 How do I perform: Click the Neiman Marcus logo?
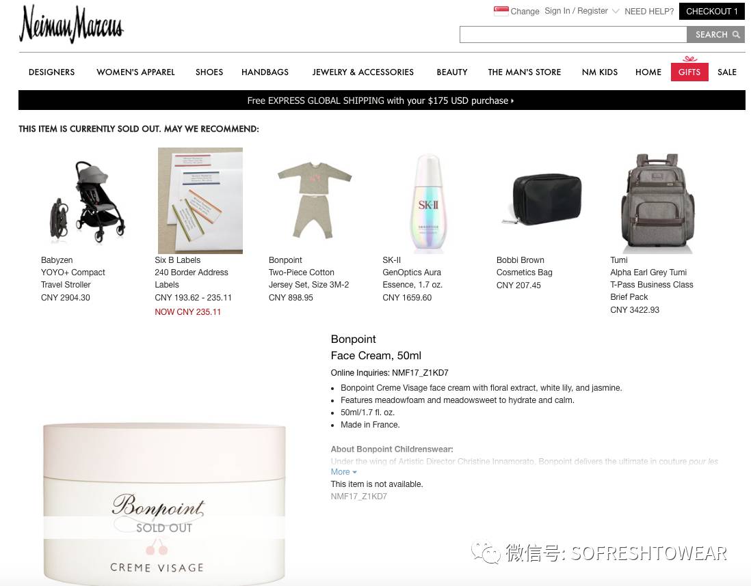click(x=71, y=25)
